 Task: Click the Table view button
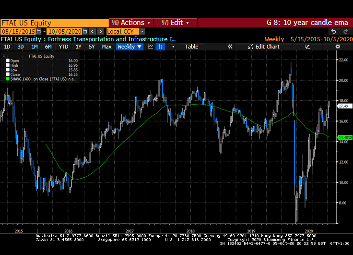pos(191,47)
